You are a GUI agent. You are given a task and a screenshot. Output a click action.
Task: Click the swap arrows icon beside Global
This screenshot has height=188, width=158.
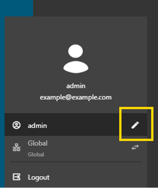135,147
